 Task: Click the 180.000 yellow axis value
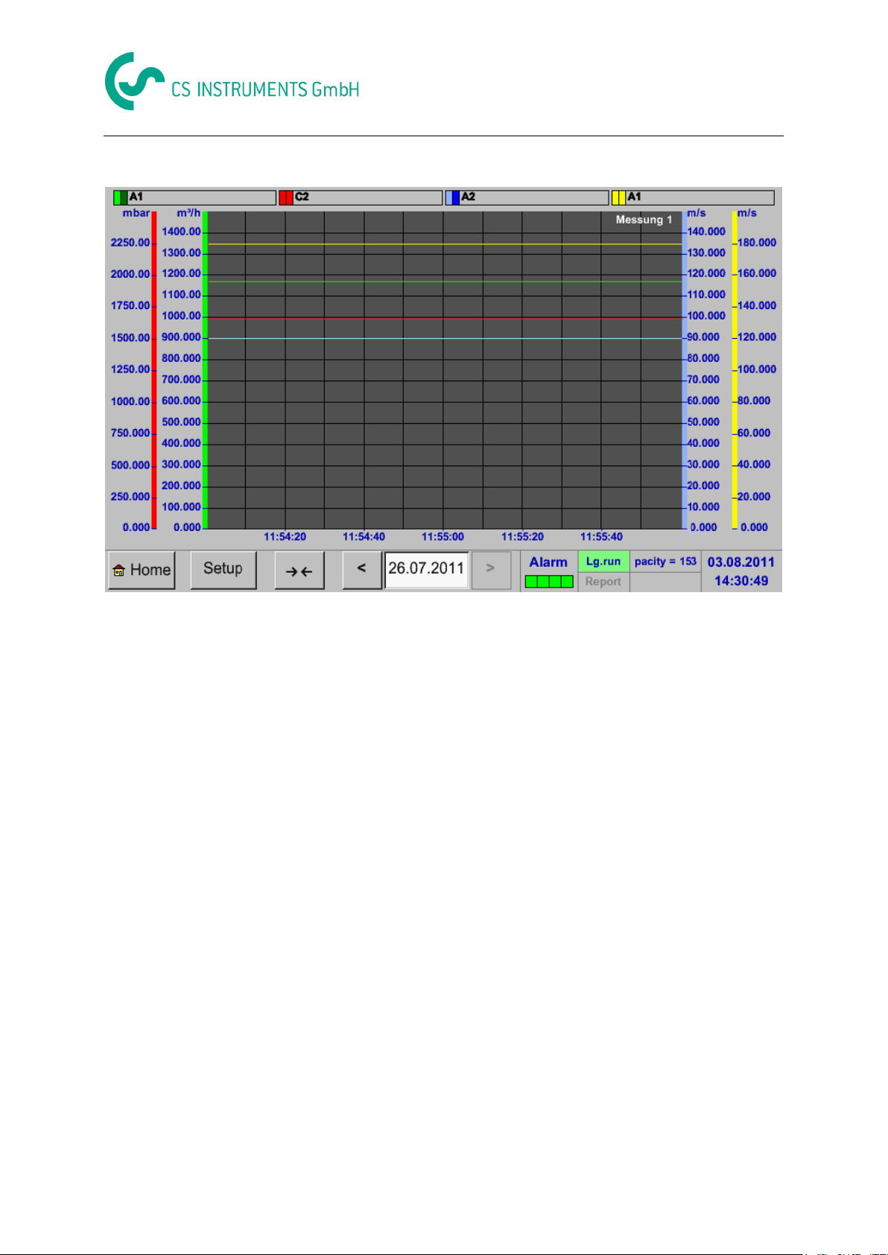pos(757,243)
